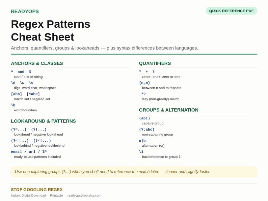
Task: Click the yellow non-capturing groups tip
Action: [x=134, y=172]
